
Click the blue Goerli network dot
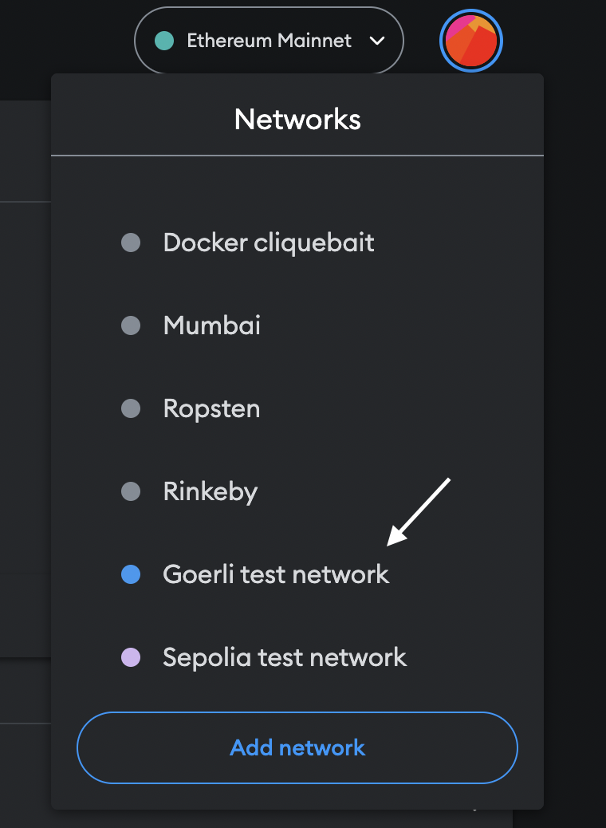click(x=131, y=574)
